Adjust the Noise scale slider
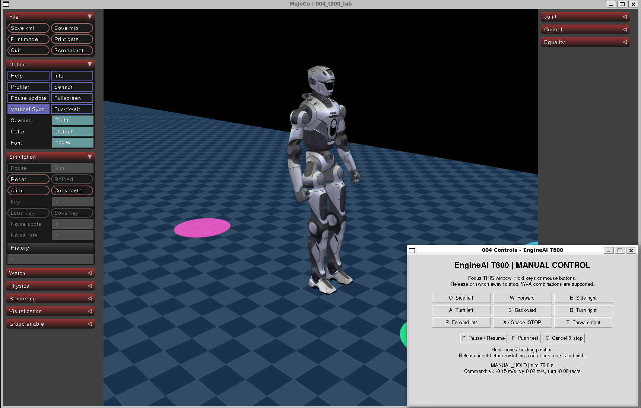The image size is (641, 408). click(73, 224)
